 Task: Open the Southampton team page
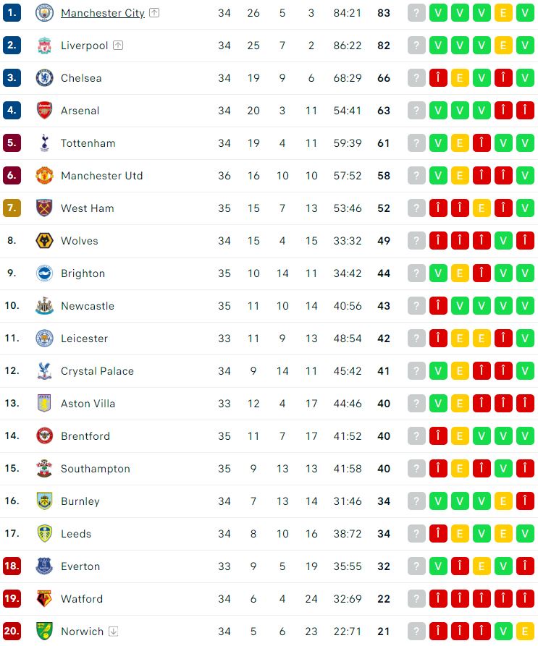96,468
